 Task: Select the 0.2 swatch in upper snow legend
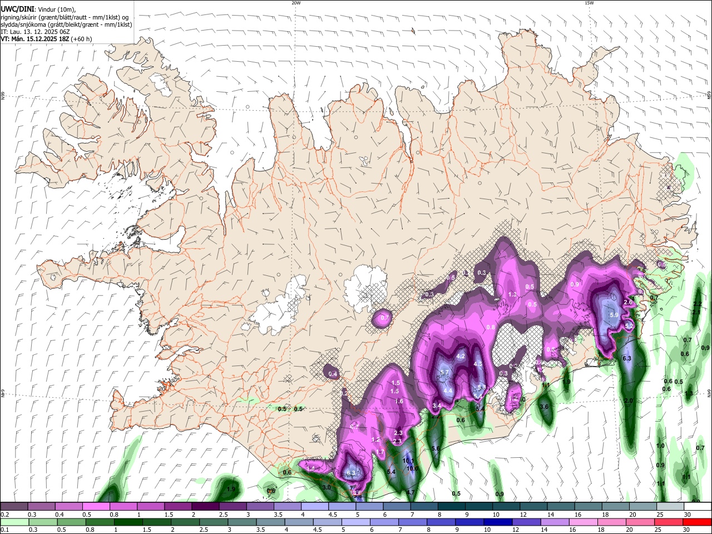pyautogui.click(x=14, y=507)
